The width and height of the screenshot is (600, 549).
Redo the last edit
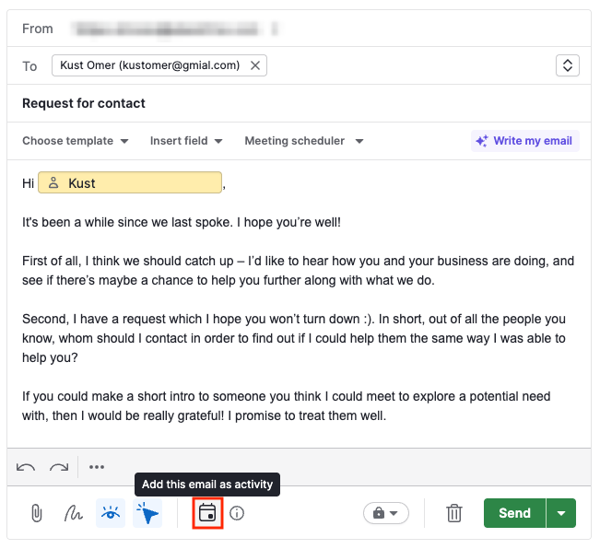click(x=59, y=467)
